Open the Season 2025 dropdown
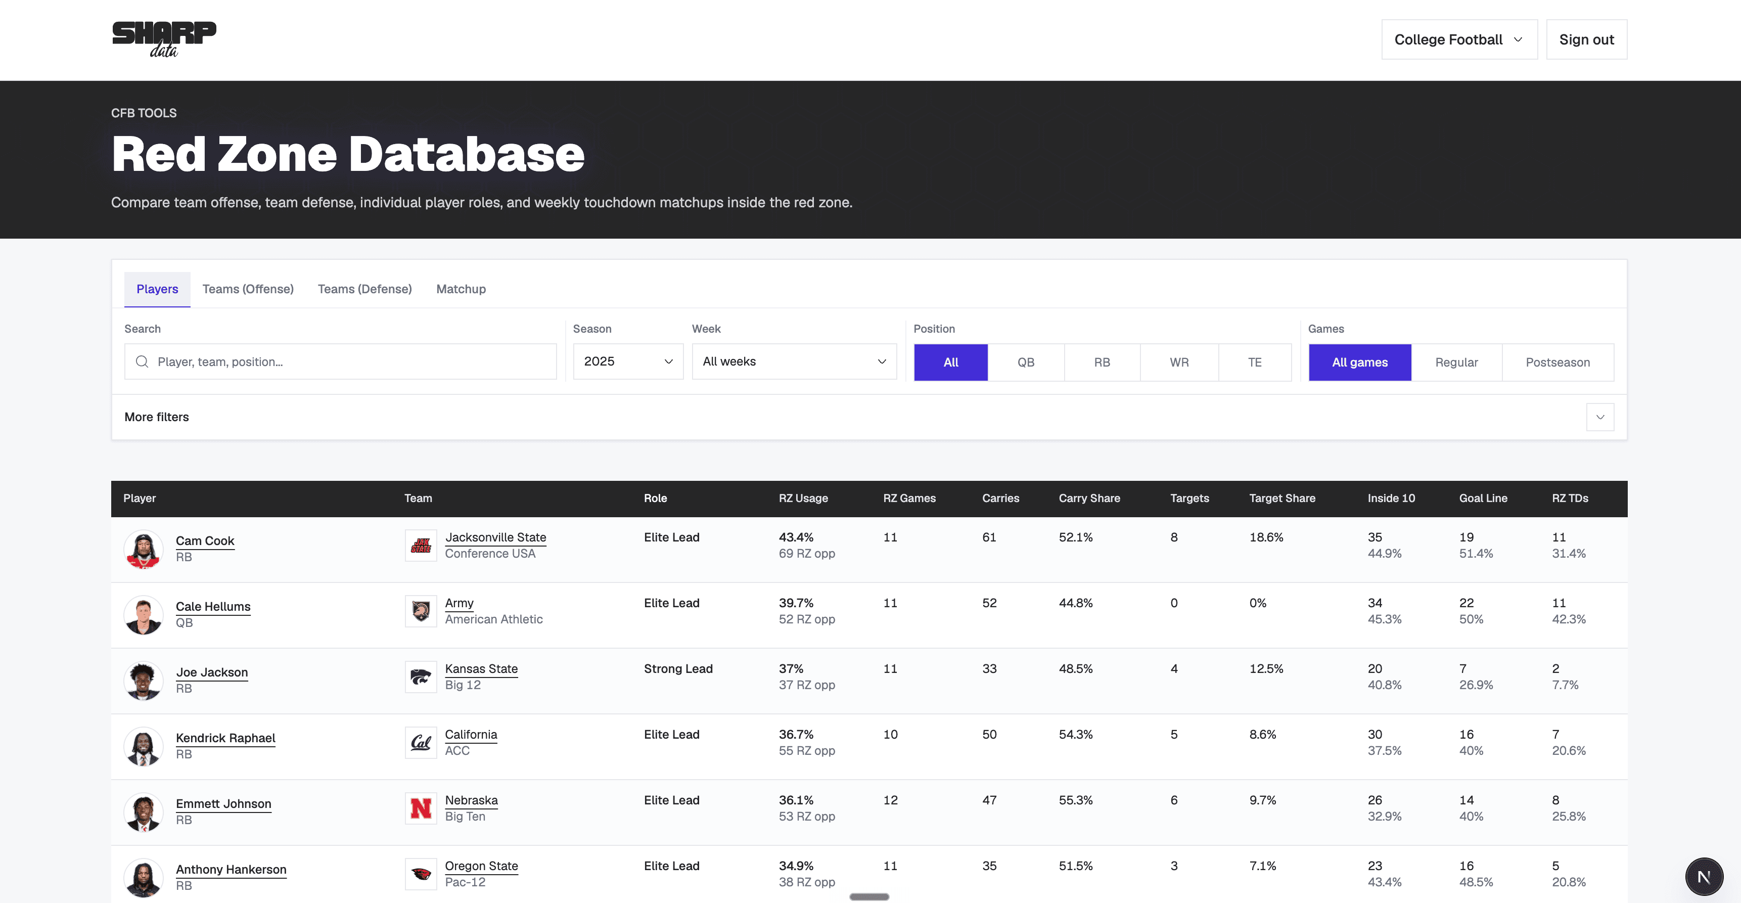 628,362
